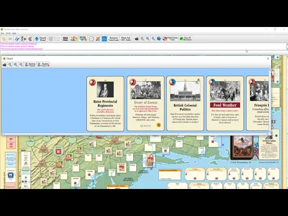
Task: Click the orange pencil notes icon
Action: coord(98,38)
